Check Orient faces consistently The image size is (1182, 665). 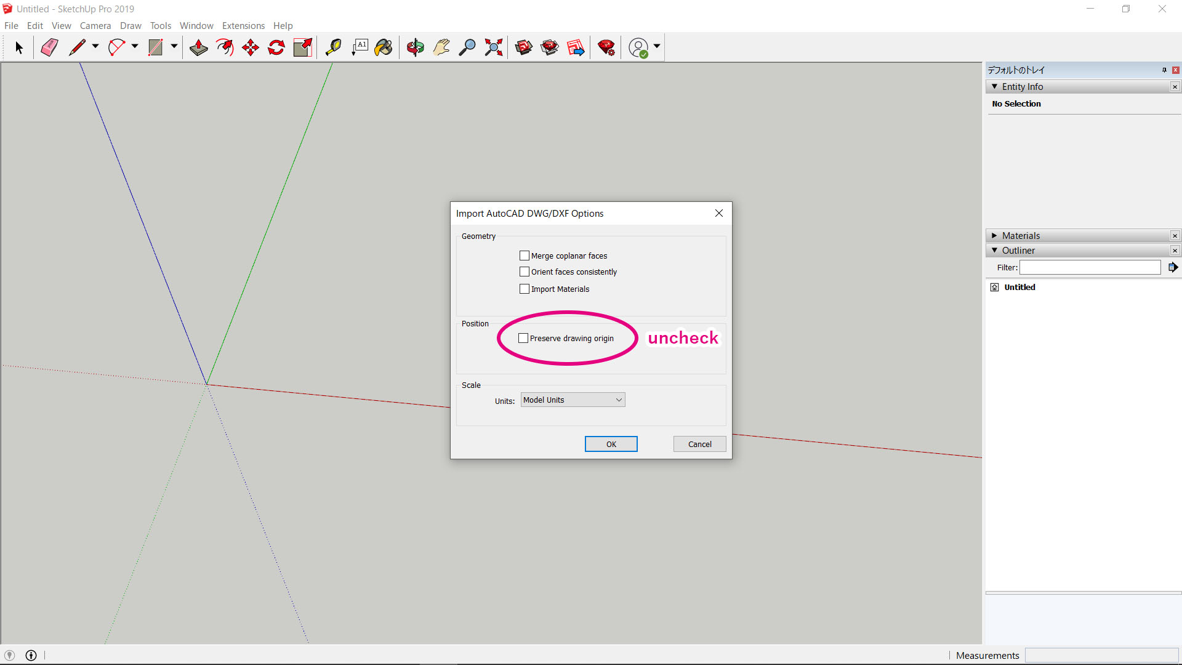[x=525, y=272]
